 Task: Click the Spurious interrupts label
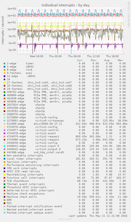click(x=22, y=162)
